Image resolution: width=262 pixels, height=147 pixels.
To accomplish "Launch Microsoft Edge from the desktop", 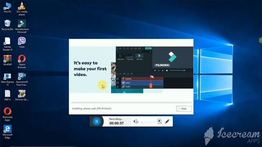I will [7, 132].
